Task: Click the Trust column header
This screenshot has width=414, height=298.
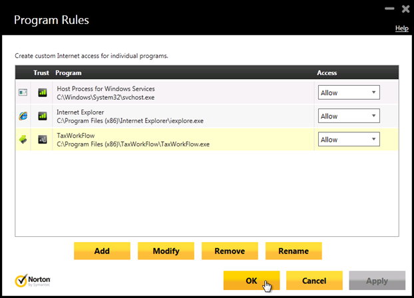Action: tap(41, 73)
